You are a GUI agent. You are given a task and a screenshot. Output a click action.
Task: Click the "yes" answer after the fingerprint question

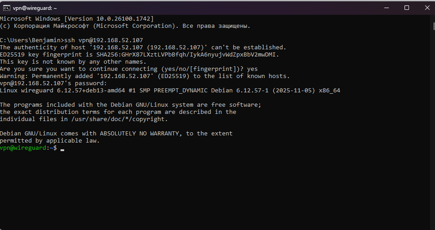[x=252, y=69]
